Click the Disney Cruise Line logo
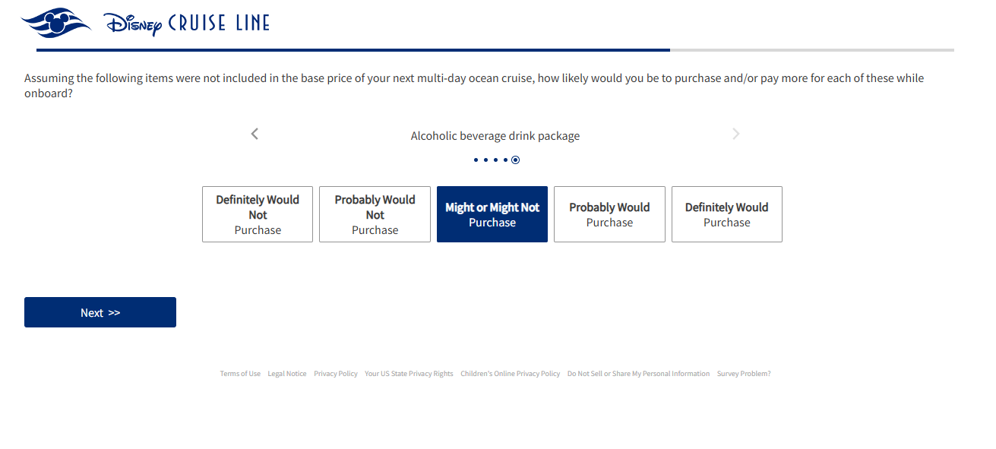996x449 pixels. click(x=146, y=23)
